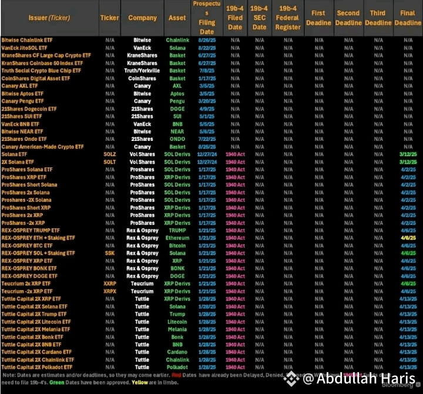Click the "SOLT" ticker cell
Viewport: 423px width, 394px height.
[x=110, y=162]
